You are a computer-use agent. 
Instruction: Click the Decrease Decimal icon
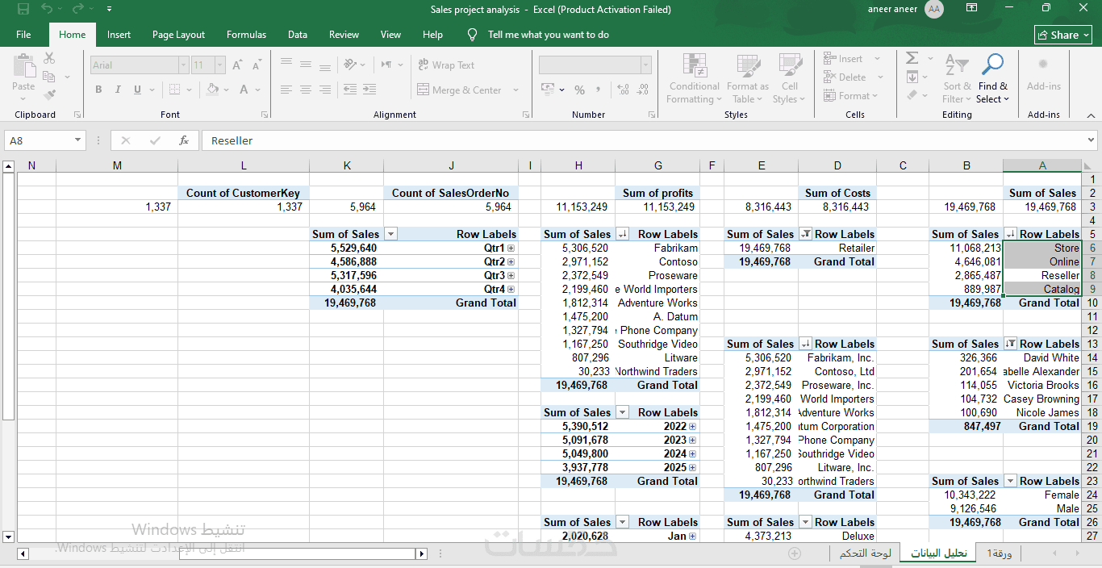point(643,90)
